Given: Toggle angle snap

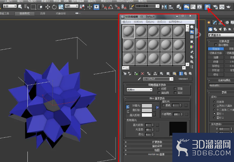Looking at the screenshot, I should [111, 7].
